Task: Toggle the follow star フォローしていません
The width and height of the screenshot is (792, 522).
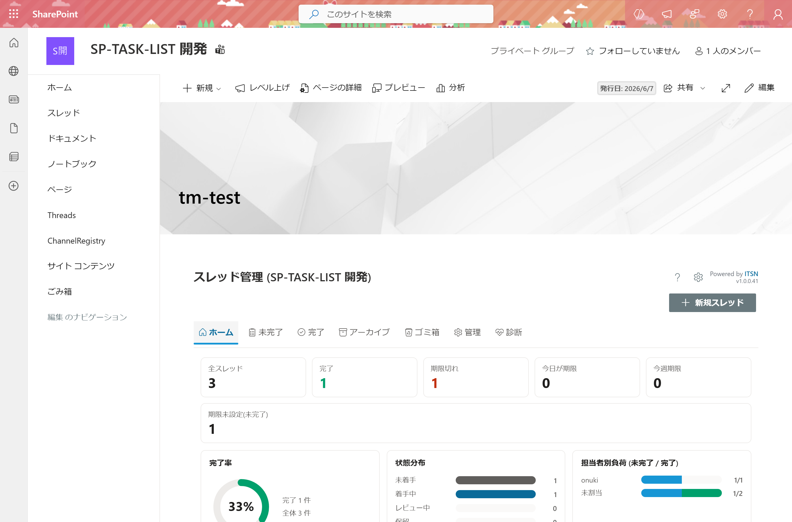Action: tap(633, 51)
